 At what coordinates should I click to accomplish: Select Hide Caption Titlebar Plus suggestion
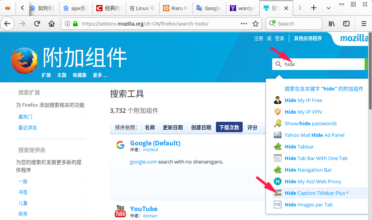tap(319, 193)
